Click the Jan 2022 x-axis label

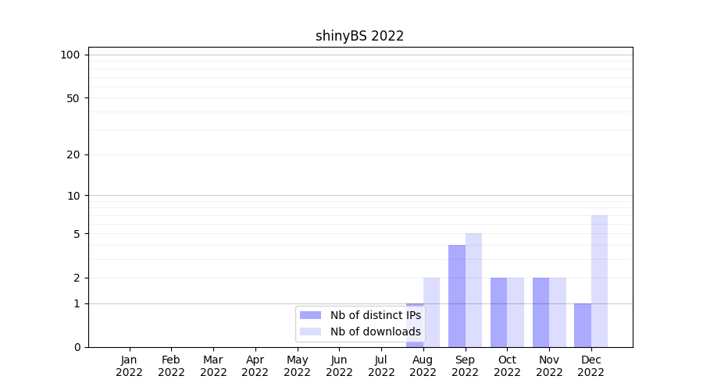[x=130, y=366]
